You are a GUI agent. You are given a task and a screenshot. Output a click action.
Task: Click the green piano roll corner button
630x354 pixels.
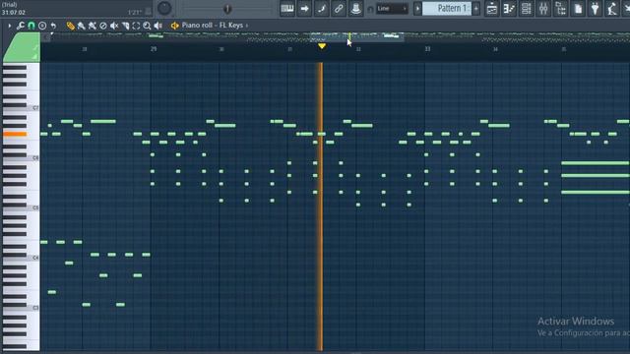tap(22, 47)
